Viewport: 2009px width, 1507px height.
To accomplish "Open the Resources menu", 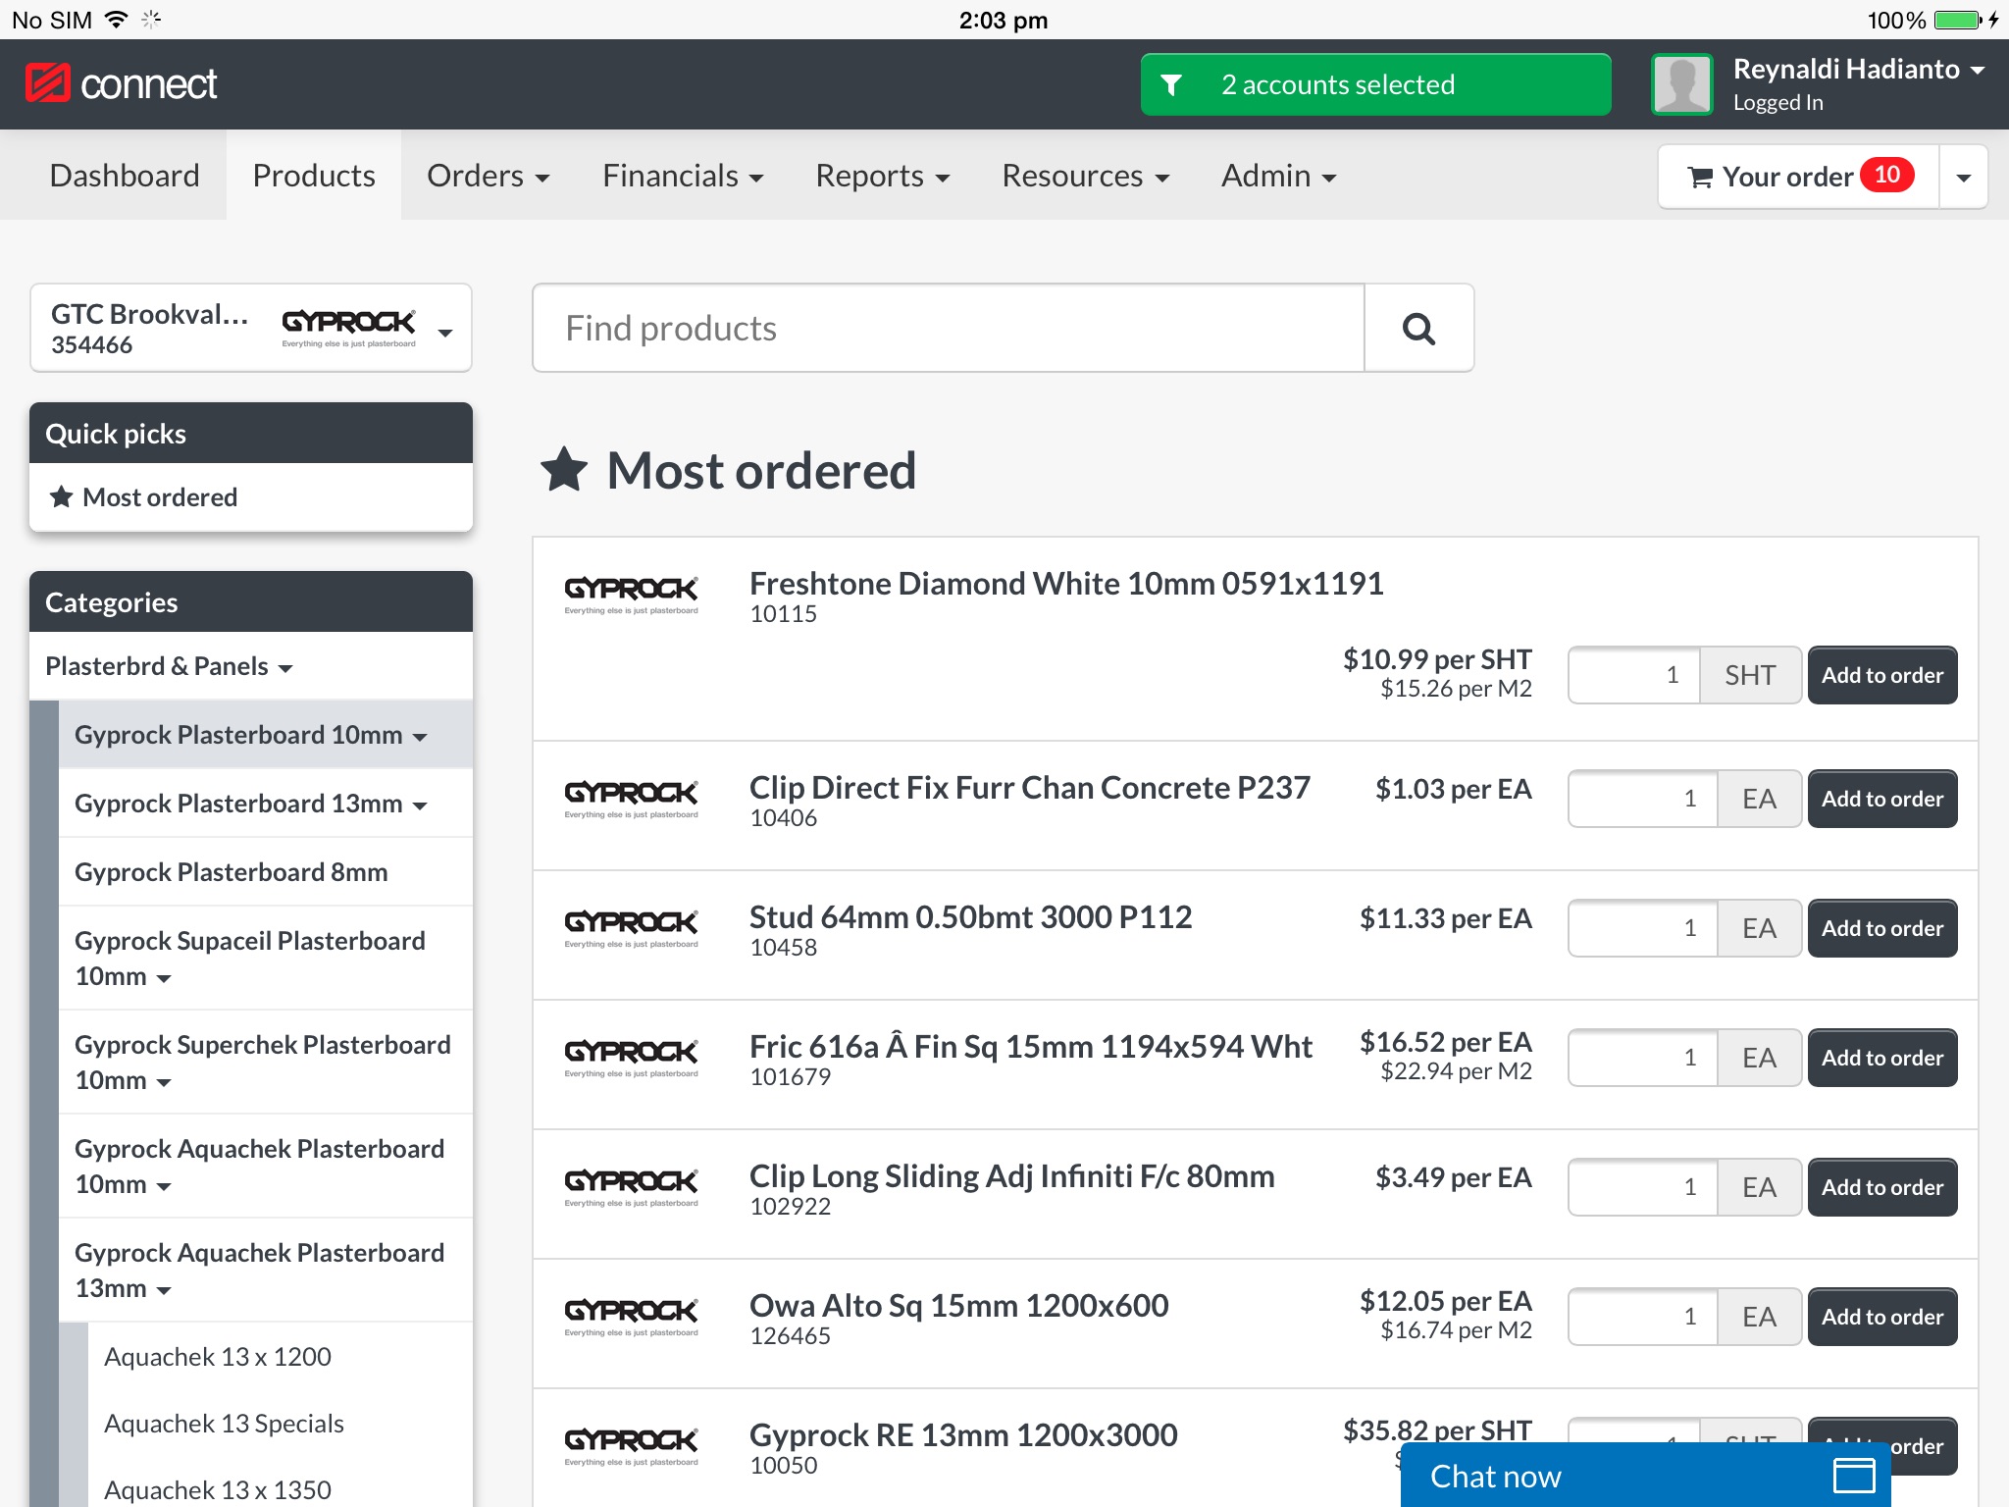I will [x=1085, y=176].
